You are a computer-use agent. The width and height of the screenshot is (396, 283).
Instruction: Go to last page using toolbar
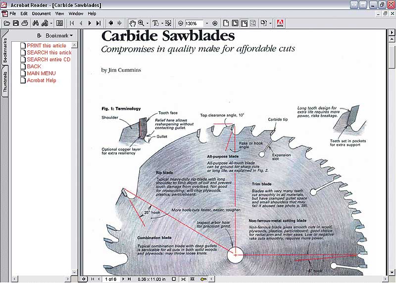click(x=99, y=23)
